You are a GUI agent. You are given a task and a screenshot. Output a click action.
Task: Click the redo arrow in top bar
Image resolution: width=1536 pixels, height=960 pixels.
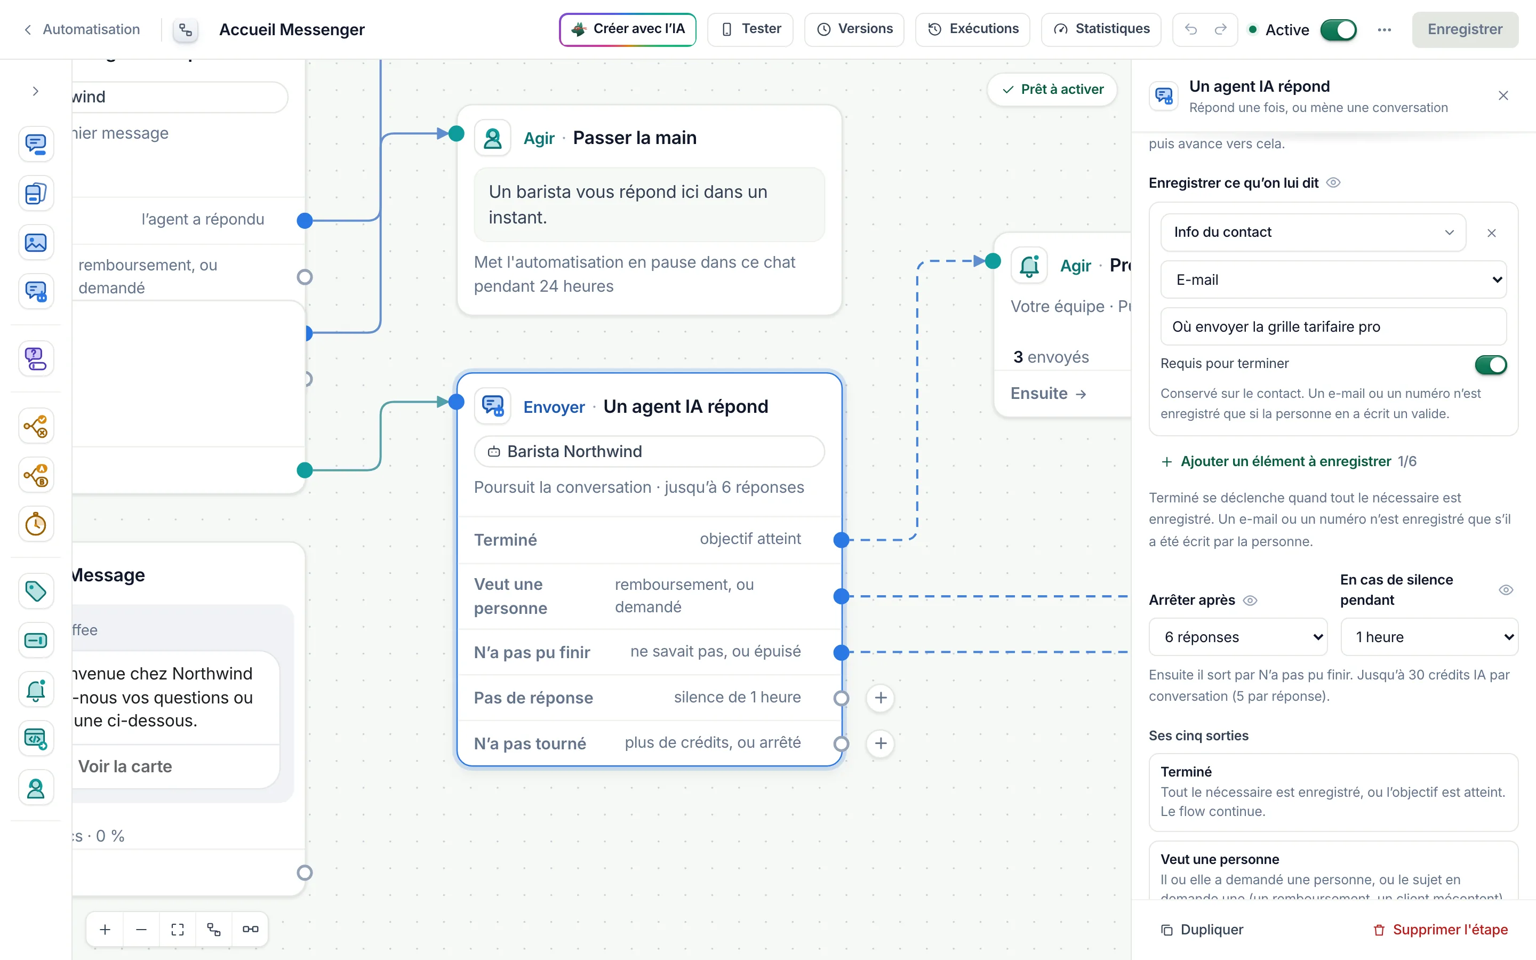[1221, 29]
